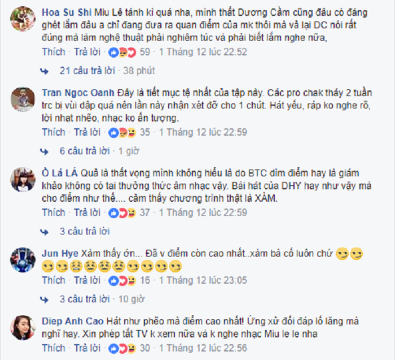Open Hoa Su Shi's profile picture
The image size is (395, 360).
(x=23, y=19)
